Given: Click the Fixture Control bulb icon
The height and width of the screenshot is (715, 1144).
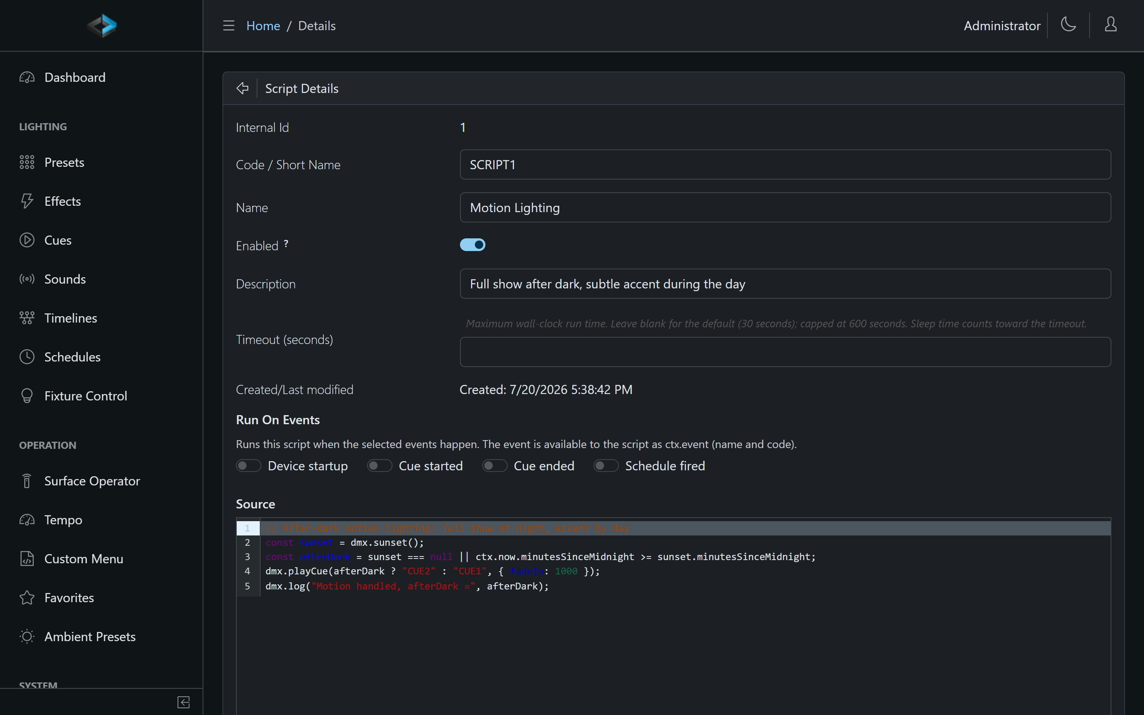Looking at the screenshot, I should (x=27, y=396).
